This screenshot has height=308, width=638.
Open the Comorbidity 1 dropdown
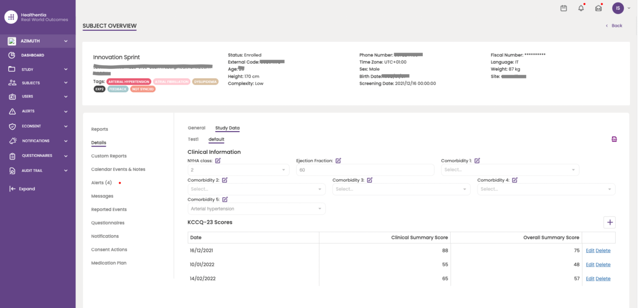click(x=510, y=170)
